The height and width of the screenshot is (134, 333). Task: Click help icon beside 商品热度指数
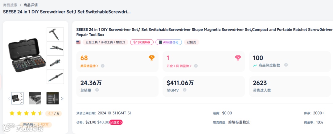coord(286,65)
